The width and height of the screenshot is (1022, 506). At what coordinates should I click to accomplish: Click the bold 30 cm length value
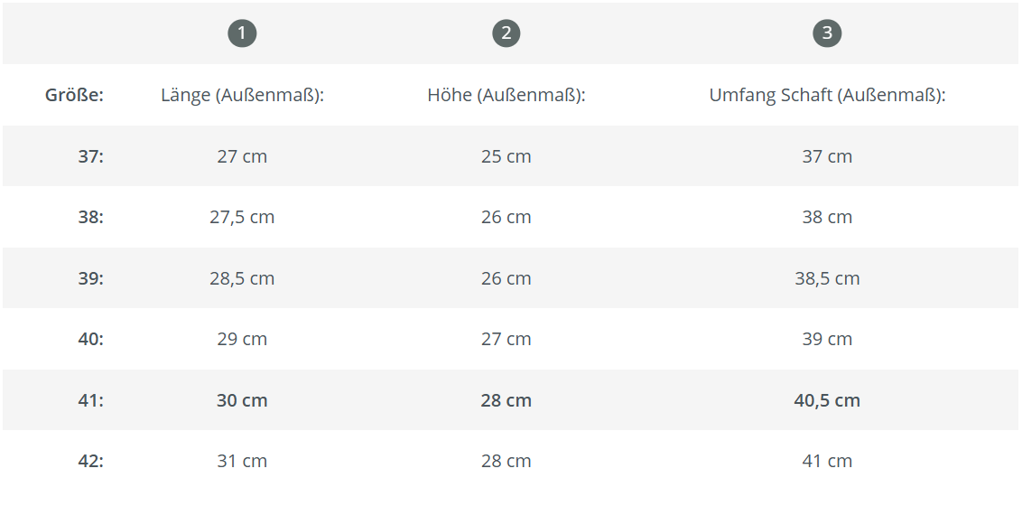coord(242,400)
